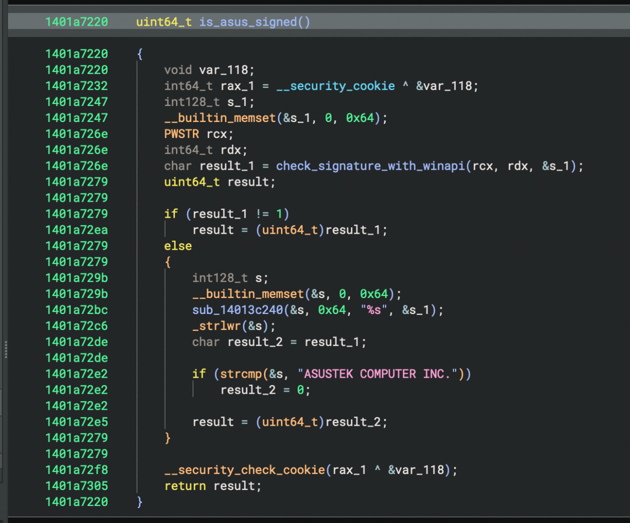Select the else keyword

(x=178, y=246)
